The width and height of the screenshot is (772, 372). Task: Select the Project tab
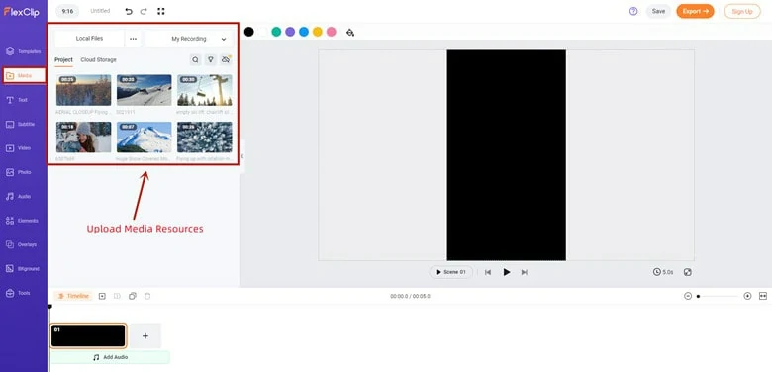(x=63, y=59)
